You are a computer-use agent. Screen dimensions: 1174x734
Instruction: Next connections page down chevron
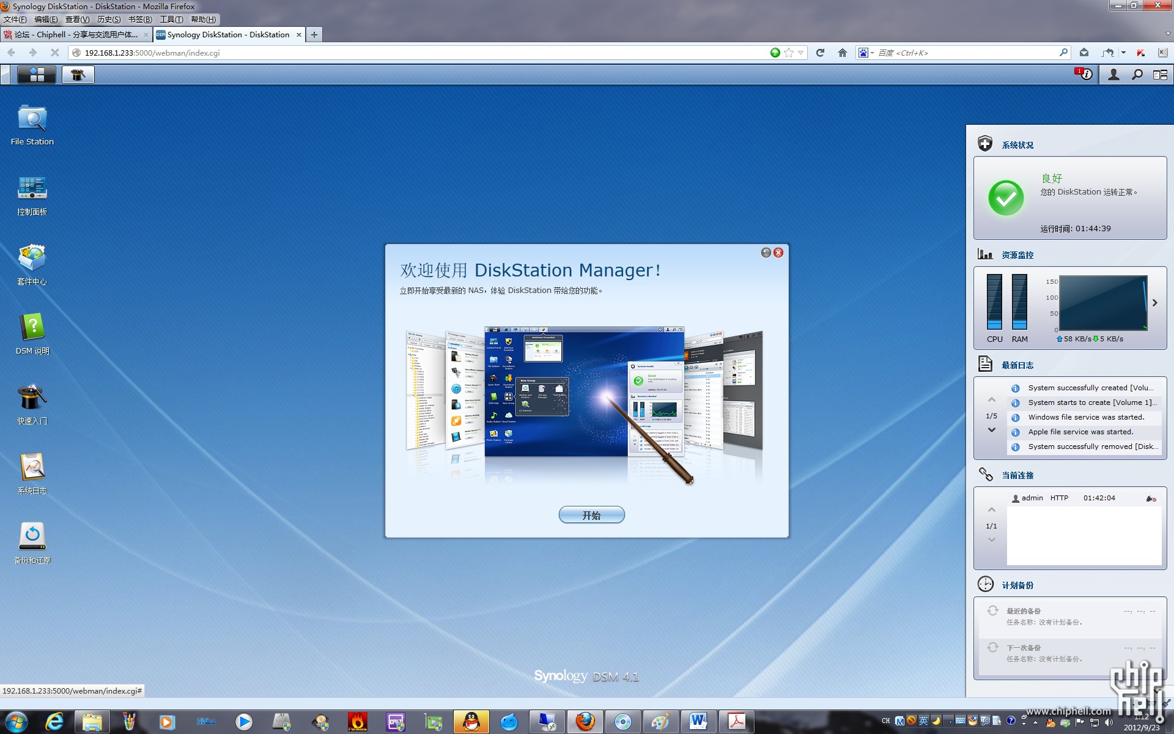click(x=992, y=540)
